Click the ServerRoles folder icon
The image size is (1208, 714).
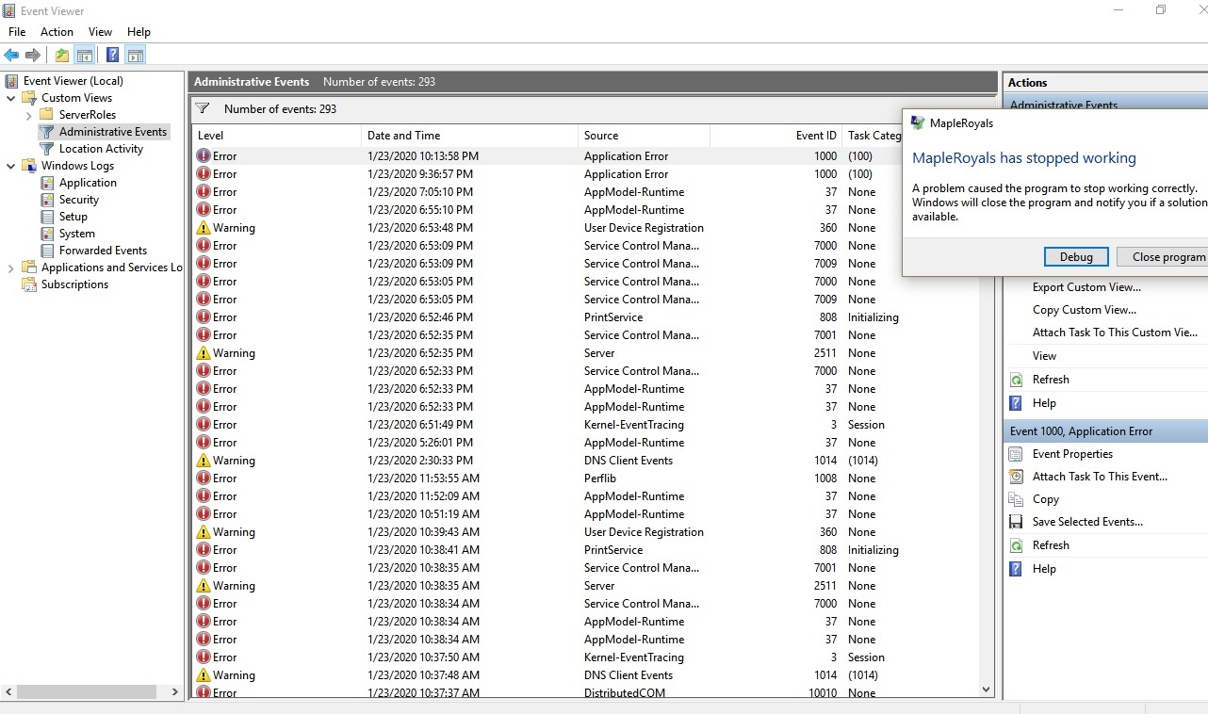(x=46, y=115)
